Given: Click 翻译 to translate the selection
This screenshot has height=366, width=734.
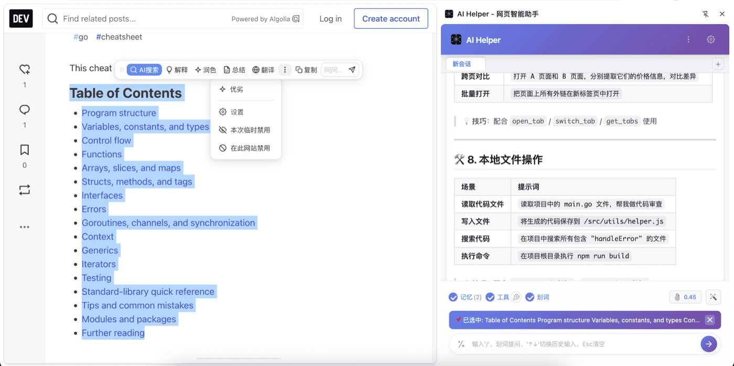Looking at the screenshot, I should coord(263,70).
